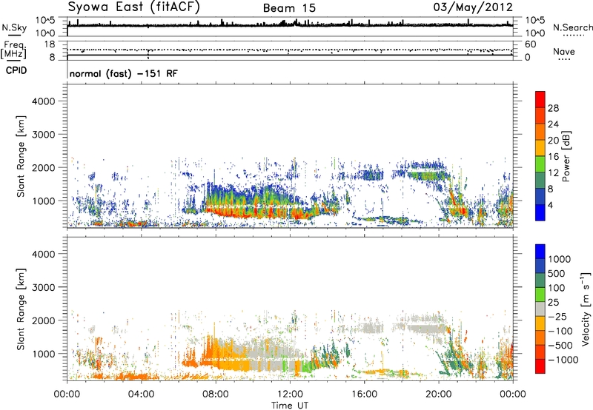This screenshot has height=410, width=593.
Task: Select the "Beam 15" heading text
Action: point(289,8)
